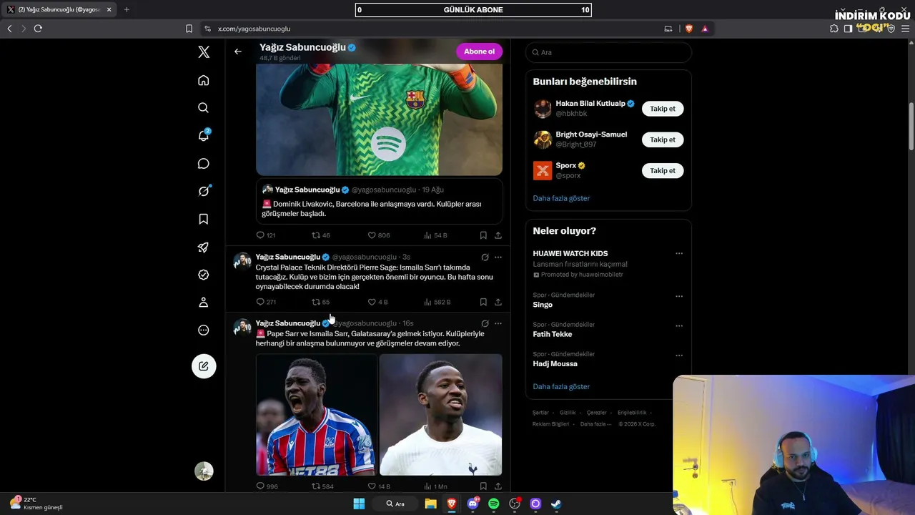Open messages chat bubble icon
Image resolution: width=915 pixels, height=515 pixels.
pyautogui.click(x=204, y=164)
